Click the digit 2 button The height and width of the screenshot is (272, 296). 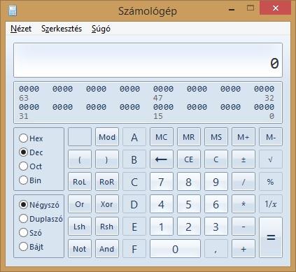coord(189,227)
